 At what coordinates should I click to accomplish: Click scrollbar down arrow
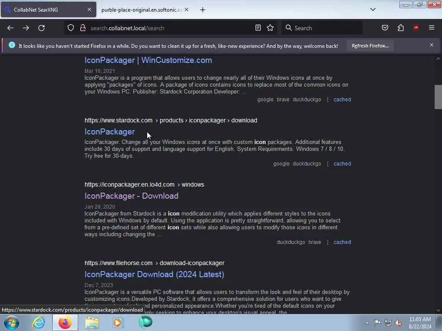[438, 310]
